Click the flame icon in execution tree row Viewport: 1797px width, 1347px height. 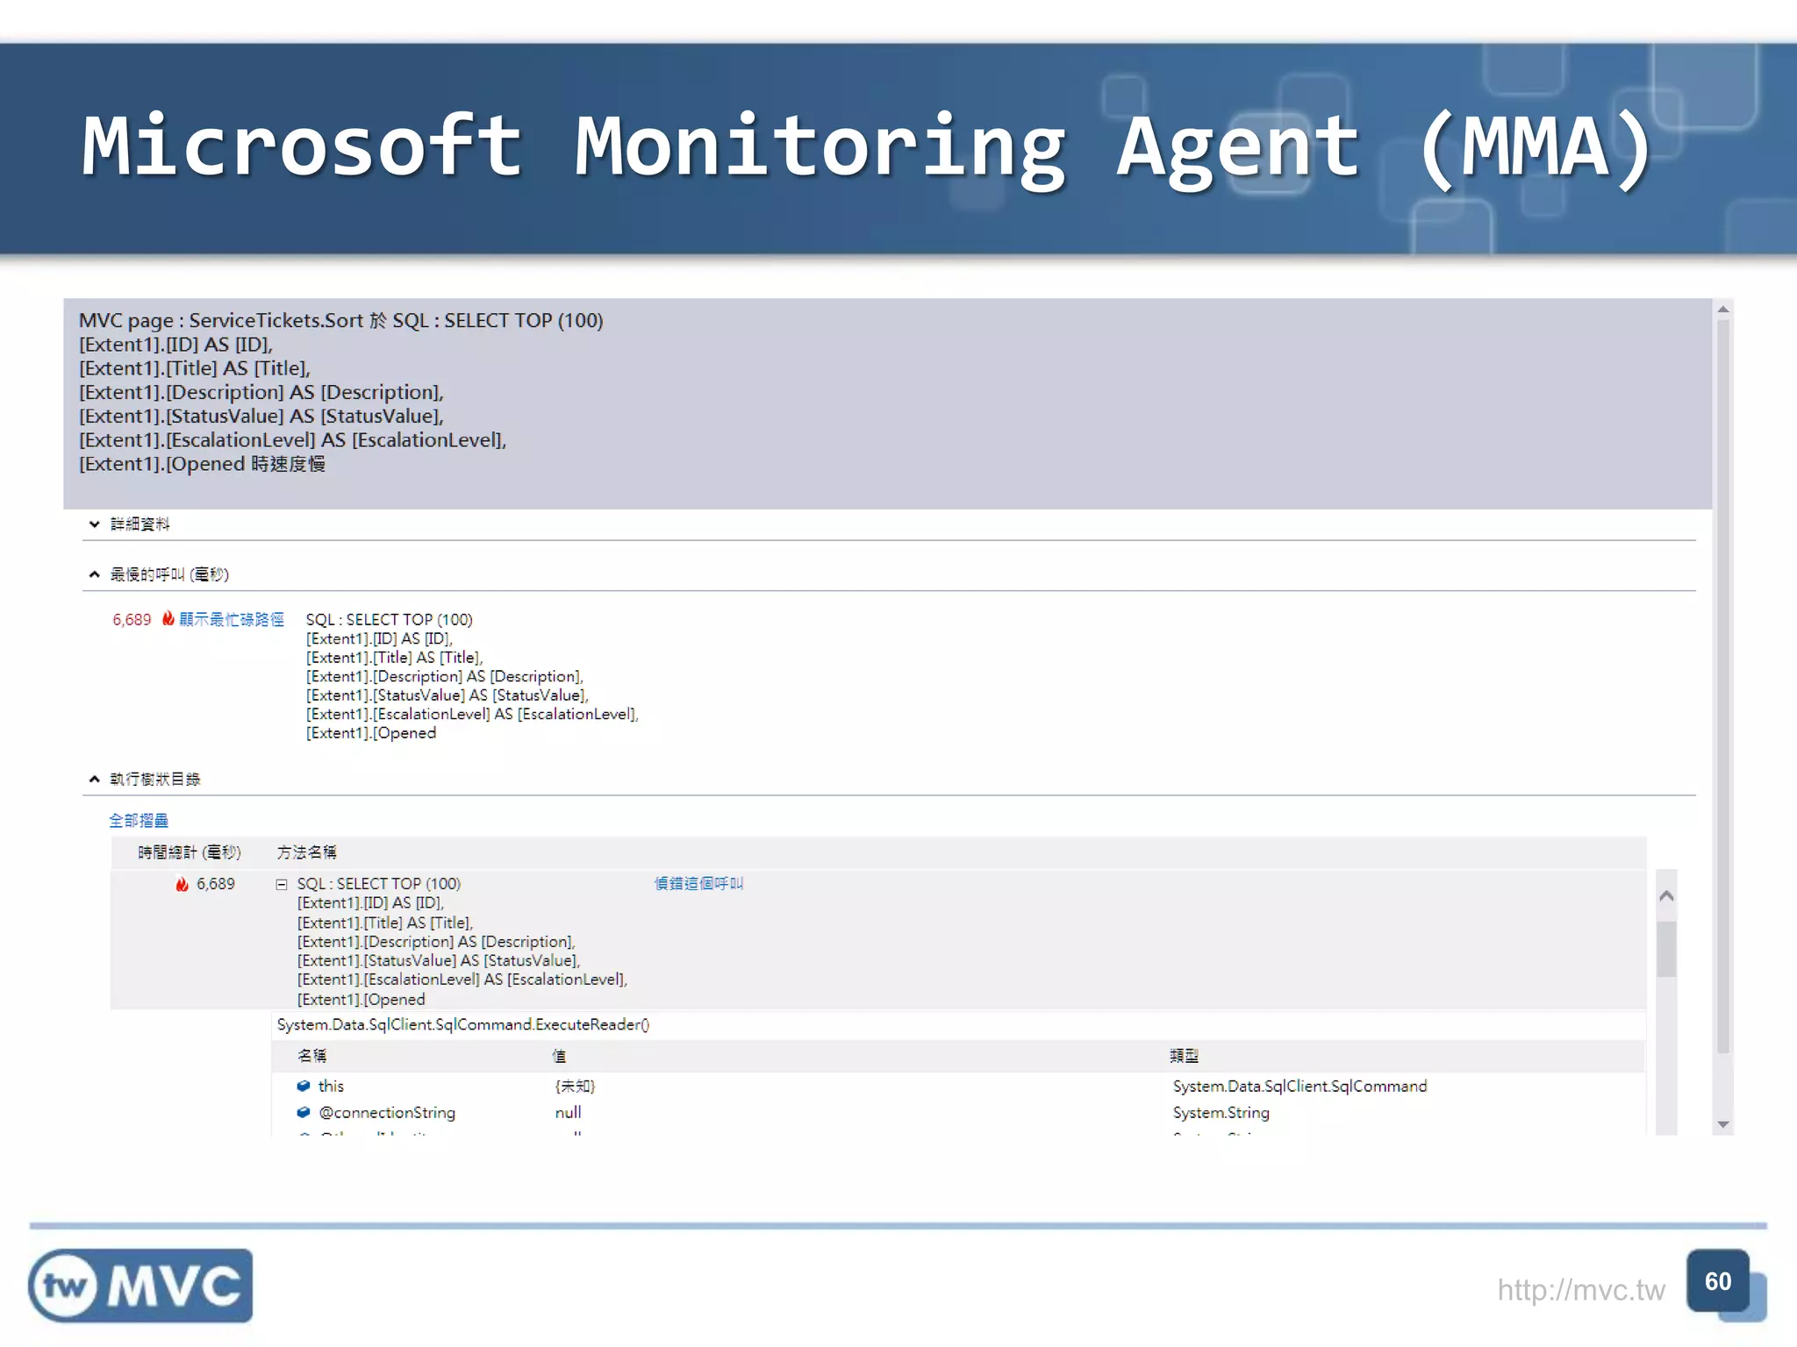(182, 884)
